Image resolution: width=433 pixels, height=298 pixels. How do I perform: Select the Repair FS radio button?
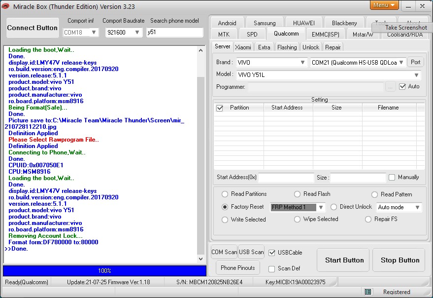coord(368,220)
